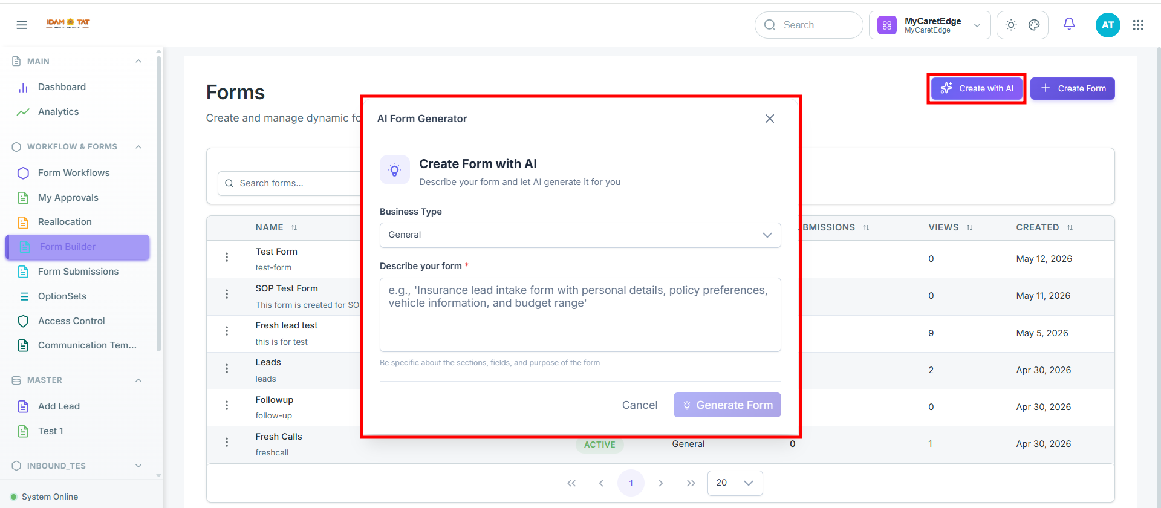Open the Test Form row actions menu

227,258
